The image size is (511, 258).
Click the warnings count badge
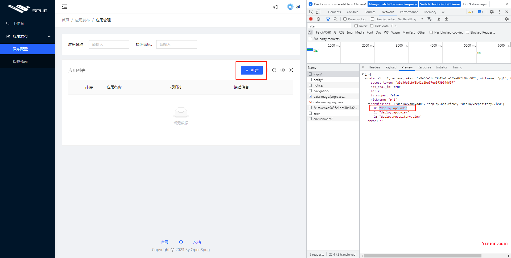(471, 12)
